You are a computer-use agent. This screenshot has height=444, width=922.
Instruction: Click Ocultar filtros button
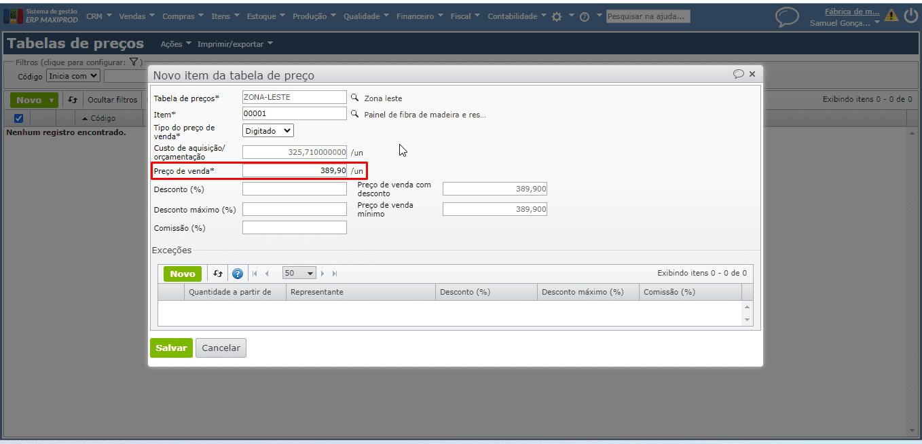(x=112, y=100)
